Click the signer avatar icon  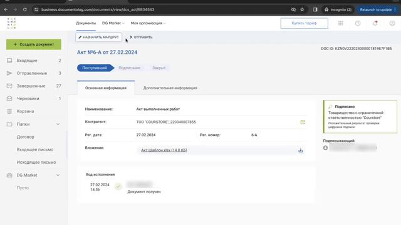pyautogui.click(x=325, y=147)
